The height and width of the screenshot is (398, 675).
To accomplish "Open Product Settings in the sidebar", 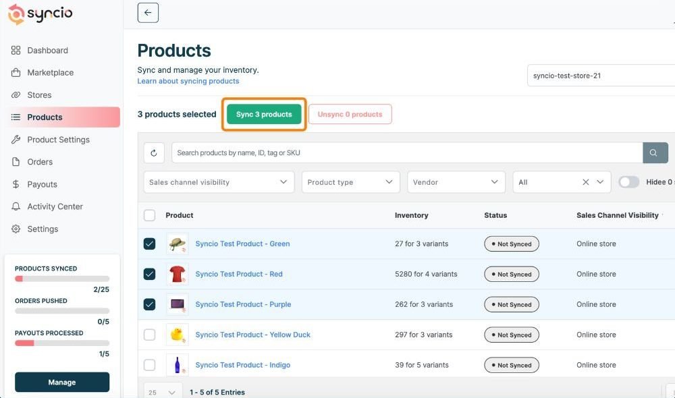I will (x=59, y=140).
